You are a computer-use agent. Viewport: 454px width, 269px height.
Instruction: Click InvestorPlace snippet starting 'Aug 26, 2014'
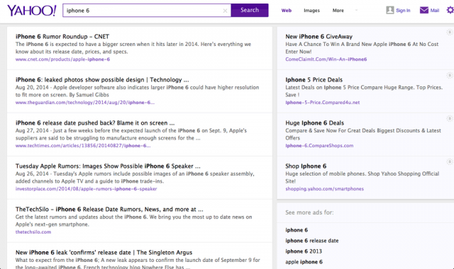(x=135, y=178)
